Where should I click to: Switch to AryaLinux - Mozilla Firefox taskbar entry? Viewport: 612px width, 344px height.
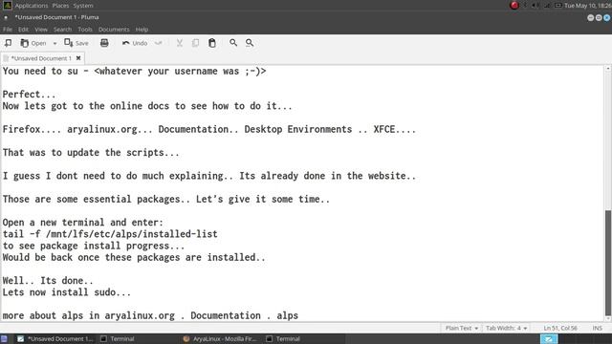220,339
